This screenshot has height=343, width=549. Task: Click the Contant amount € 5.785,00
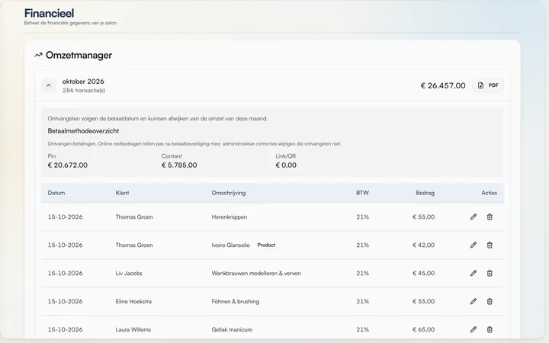pos(179,165)
